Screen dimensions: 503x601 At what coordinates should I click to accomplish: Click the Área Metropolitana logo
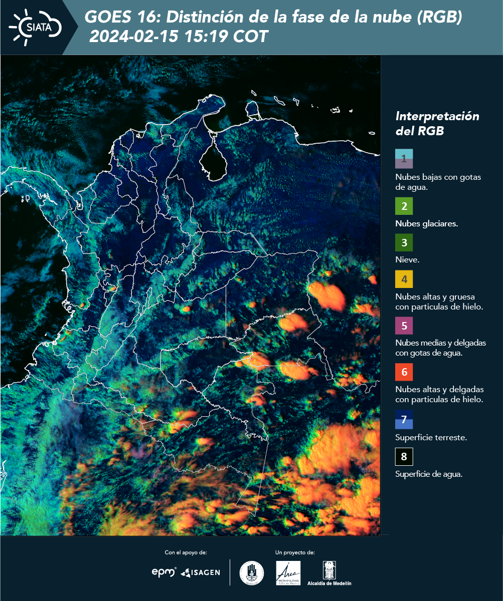pos(289,572)
